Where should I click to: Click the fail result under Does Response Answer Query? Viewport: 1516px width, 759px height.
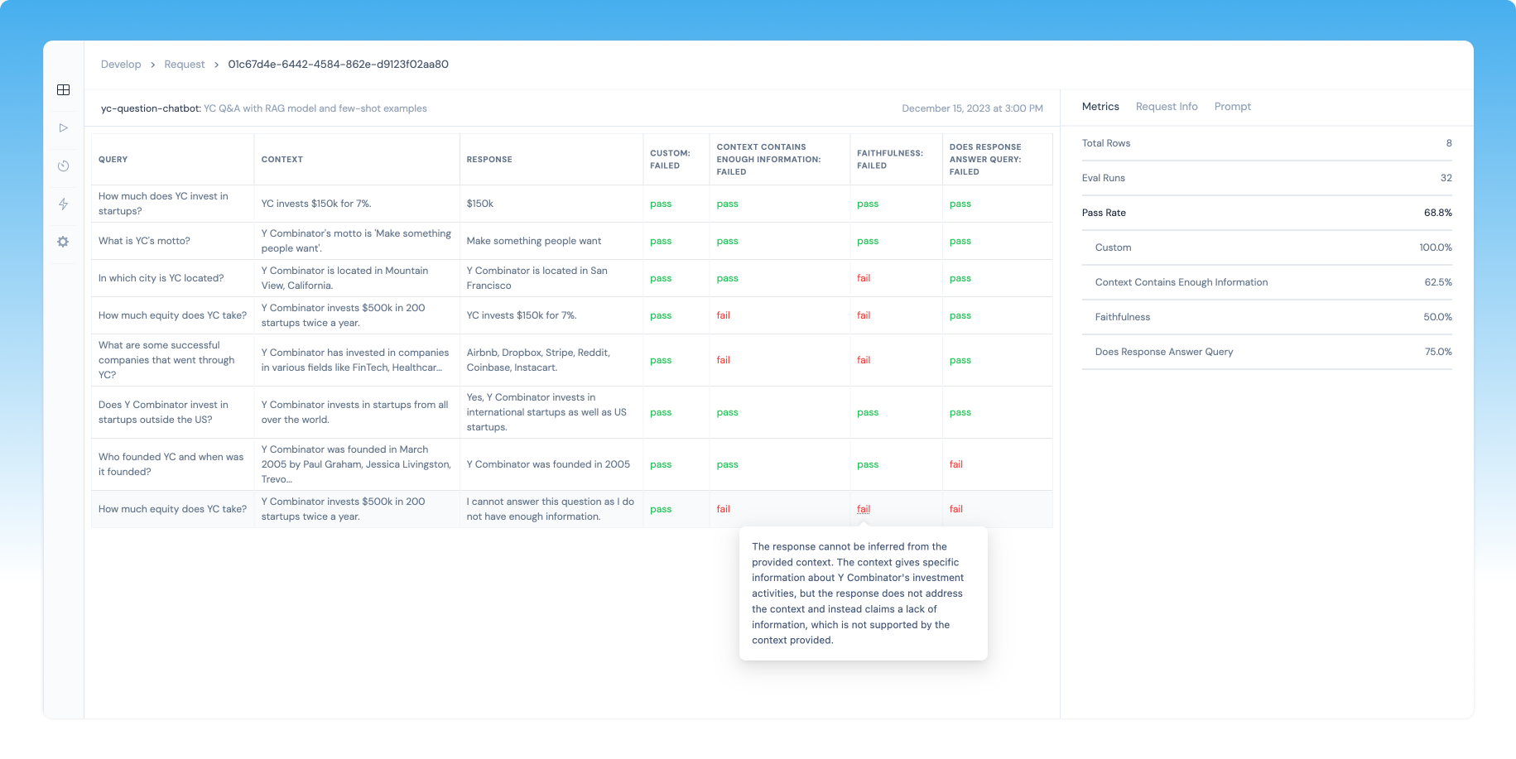956,464
